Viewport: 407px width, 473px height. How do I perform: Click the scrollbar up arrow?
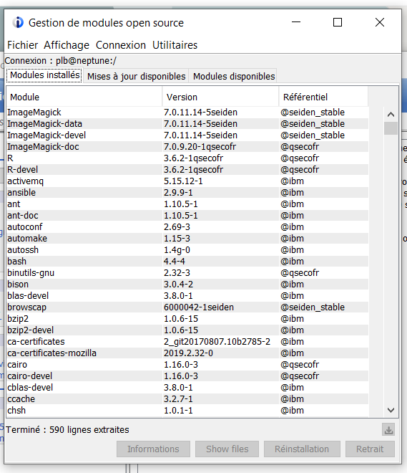point(391,115)
